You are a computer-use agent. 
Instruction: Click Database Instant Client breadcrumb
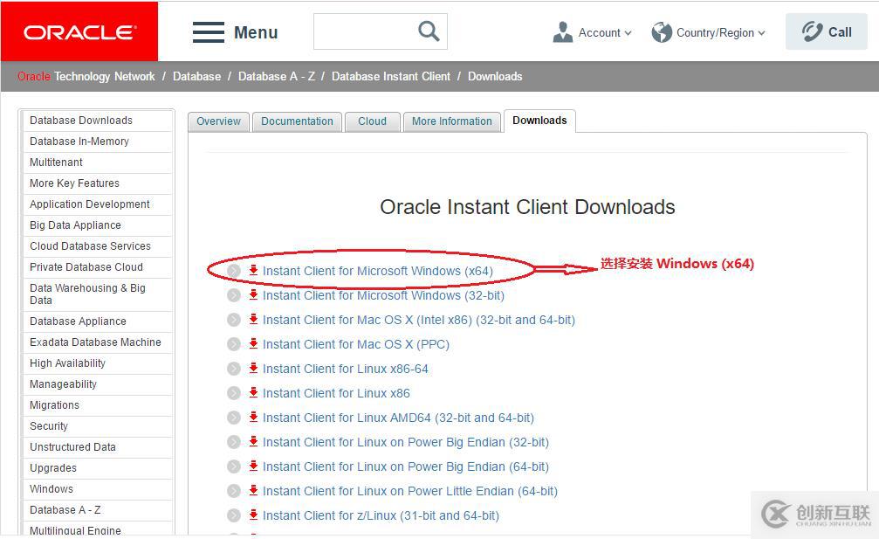coord(391,76)
